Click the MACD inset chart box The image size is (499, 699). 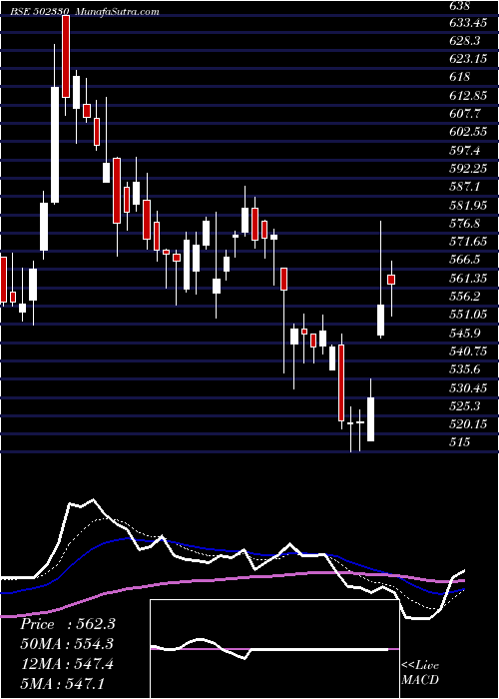274,649
